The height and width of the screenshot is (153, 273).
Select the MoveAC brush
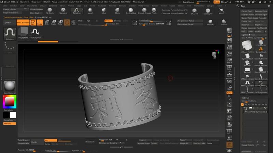(x=211, y=22)
